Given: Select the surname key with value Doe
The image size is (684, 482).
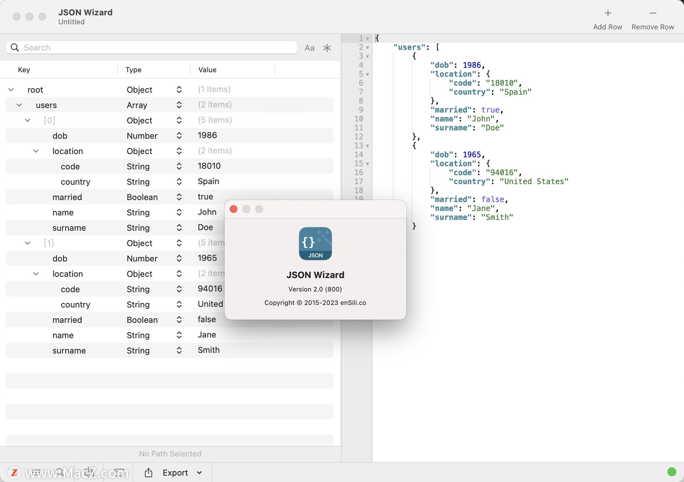Looking at the screenshot, I should click(x=69, y=228).
